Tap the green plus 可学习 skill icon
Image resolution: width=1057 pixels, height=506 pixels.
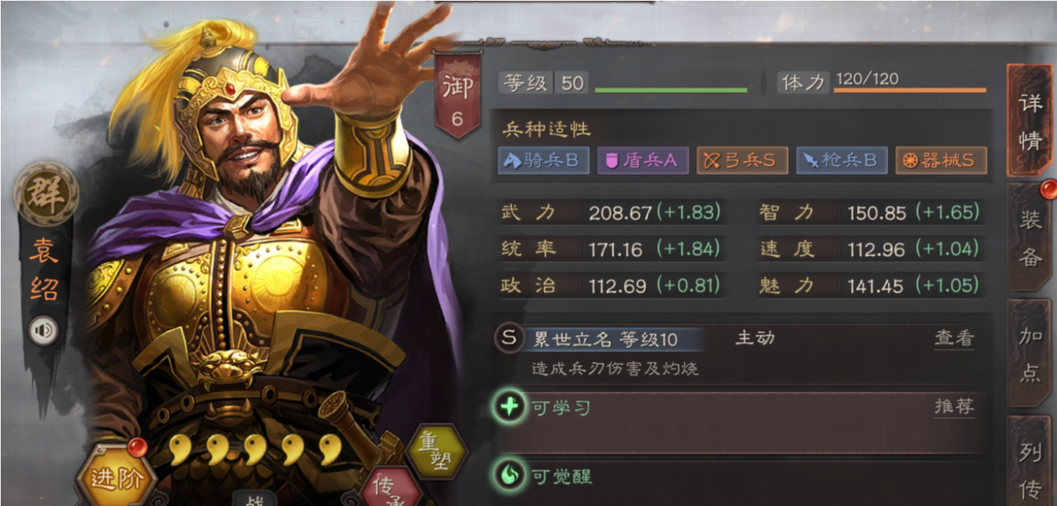(509, 408)
